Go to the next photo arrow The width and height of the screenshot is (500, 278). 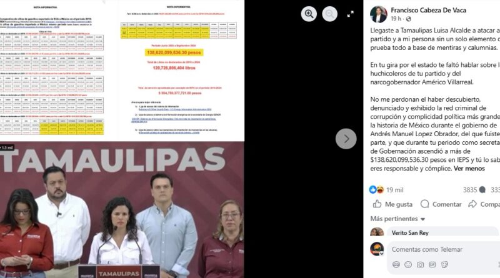346,139
